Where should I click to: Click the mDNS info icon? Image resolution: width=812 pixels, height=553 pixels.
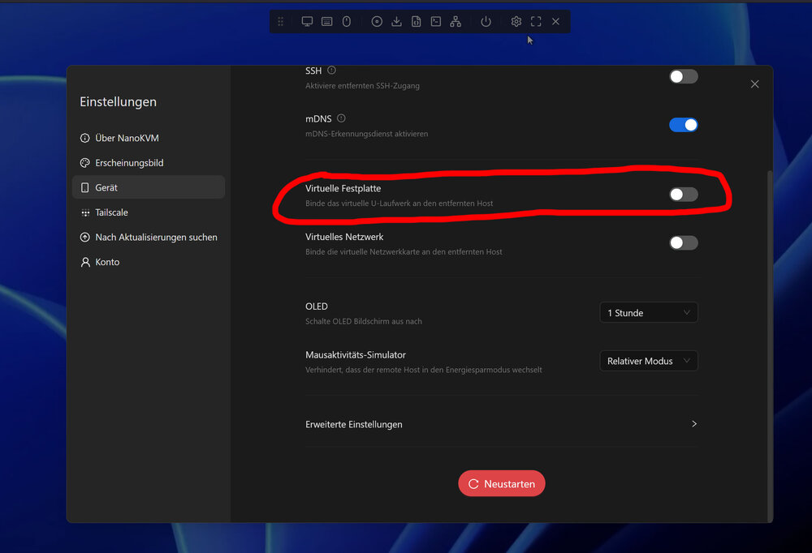pos(341,118)
